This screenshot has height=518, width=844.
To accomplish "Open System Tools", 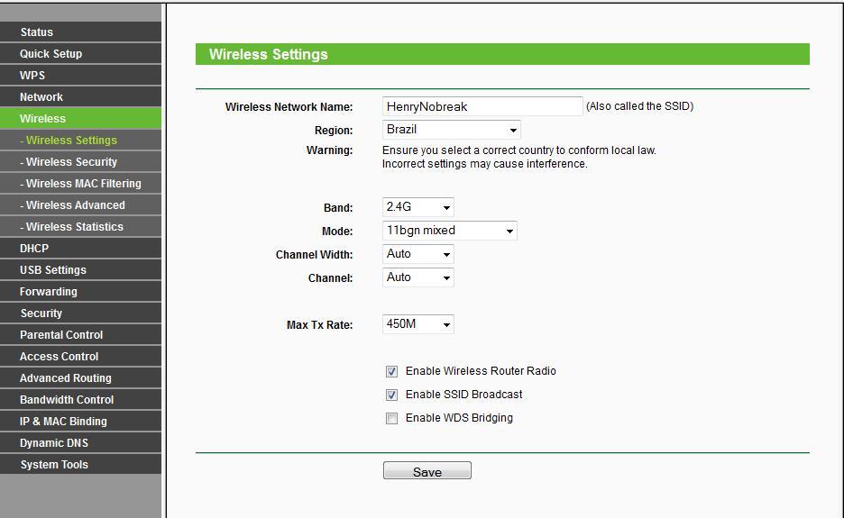I will tap(81, 464).
